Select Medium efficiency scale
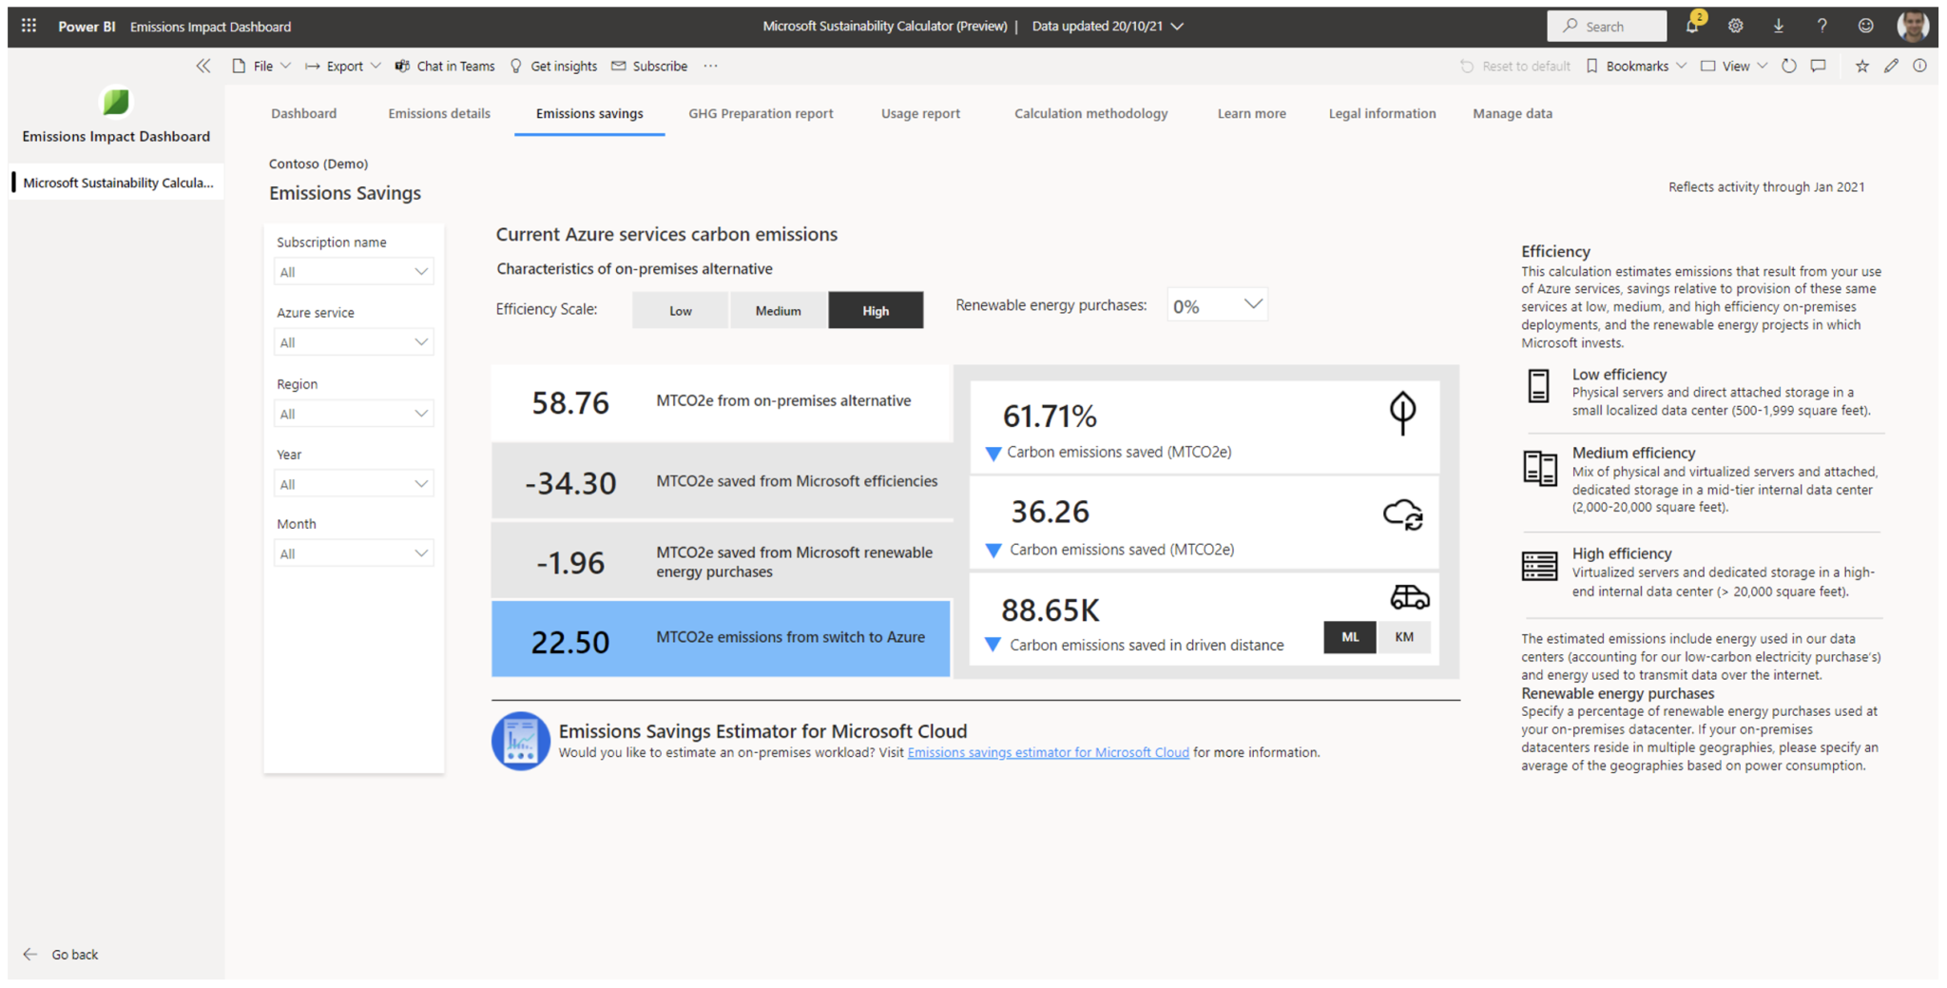Image resolution: width=1947 pixels, height=988 pixels. click(779, 310)
